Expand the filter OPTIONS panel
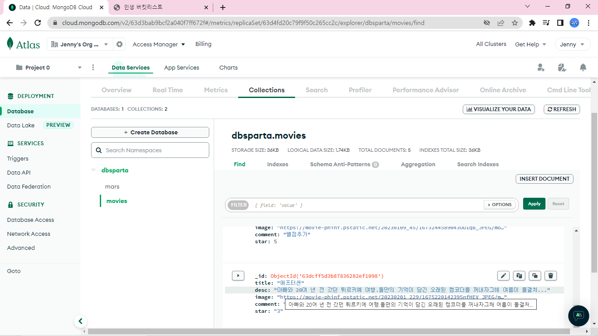 point(499,204)
